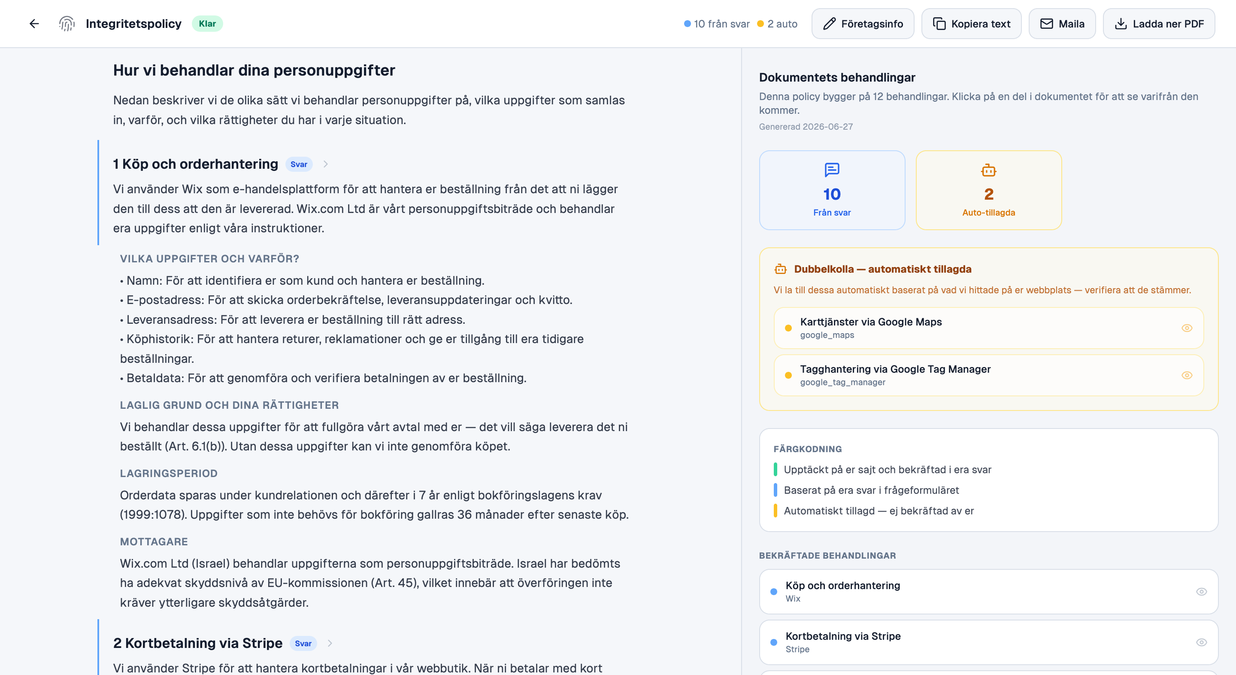
Task: Click the envelope icon in Maila button
Action: coord(1046,24)
